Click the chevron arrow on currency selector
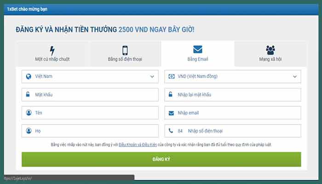This screenshot has width=322, height=184. [294, 76]
